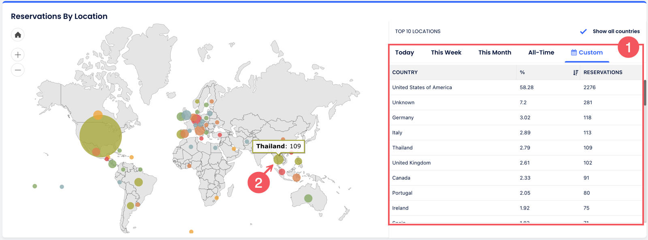Zoom out of the map with minus
This screenshot has width=648, height=240.
pyautogui.click(x=18, y=70)
